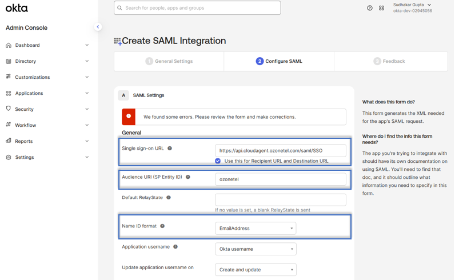The image size is (459, 280).
Task: Click the Okta logo
Action: [17, 8]
